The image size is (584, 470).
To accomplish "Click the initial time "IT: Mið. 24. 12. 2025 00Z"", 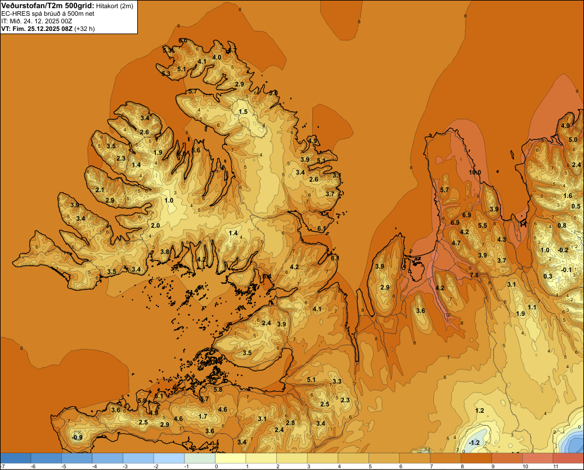I will click(x=37, y=21).
